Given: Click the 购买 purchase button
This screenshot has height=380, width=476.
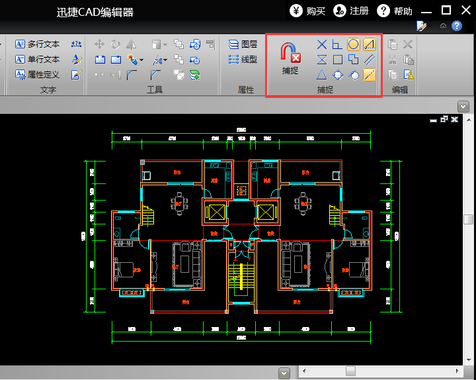Looking at the screenshot, I should pos(309,11).
